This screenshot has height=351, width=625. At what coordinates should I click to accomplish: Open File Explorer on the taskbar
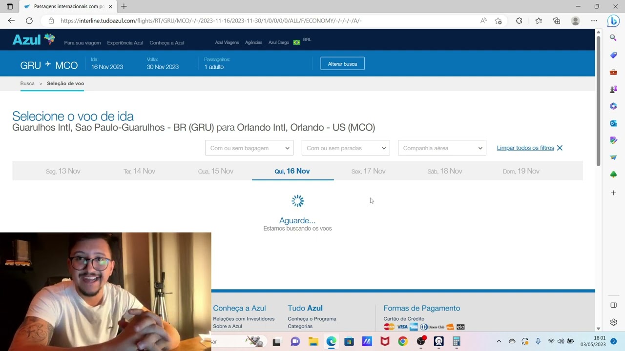[313, 341]
